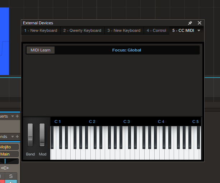This screenshot has width=220, height=183.
Task: Click the Bend pitch wheel
Action: (x=30, y=135)
